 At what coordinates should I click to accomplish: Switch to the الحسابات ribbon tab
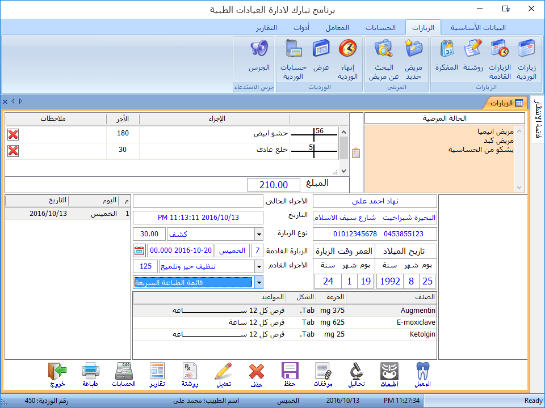coord(380,28)
